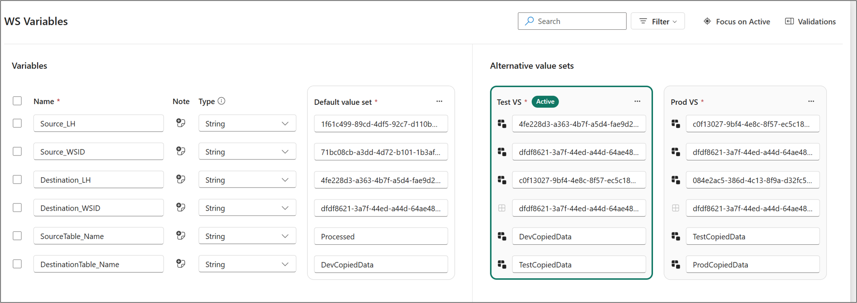Toggle the select-all checkbox in header
Screen dimensions: 857x303
coord(17,101)
